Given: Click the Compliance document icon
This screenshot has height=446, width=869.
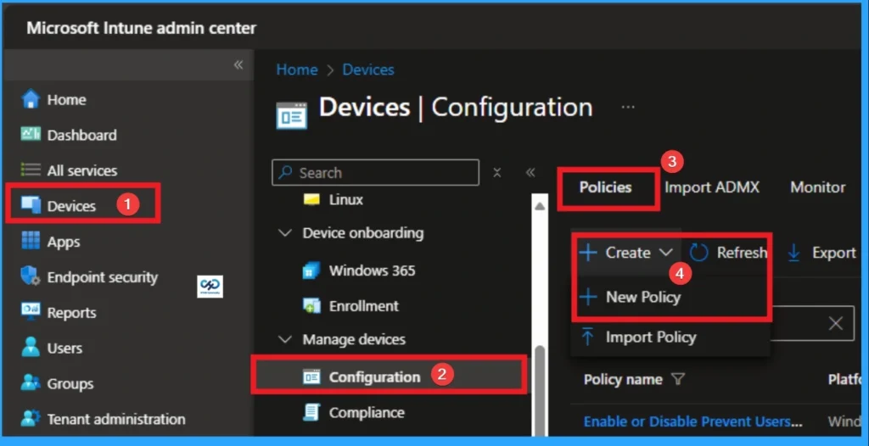Looking at the screenshot, I should [311, 413].
